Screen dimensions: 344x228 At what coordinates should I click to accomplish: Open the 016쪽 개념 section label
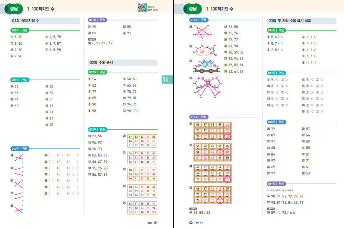(276, 30)
